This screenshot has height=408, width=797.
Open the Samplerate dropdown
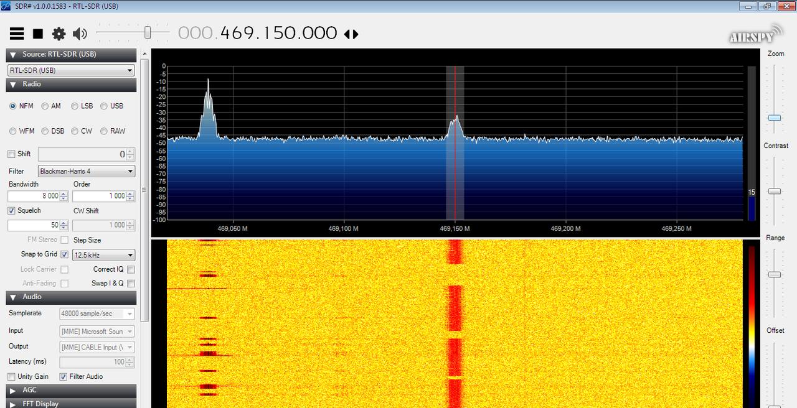(97, 314)
